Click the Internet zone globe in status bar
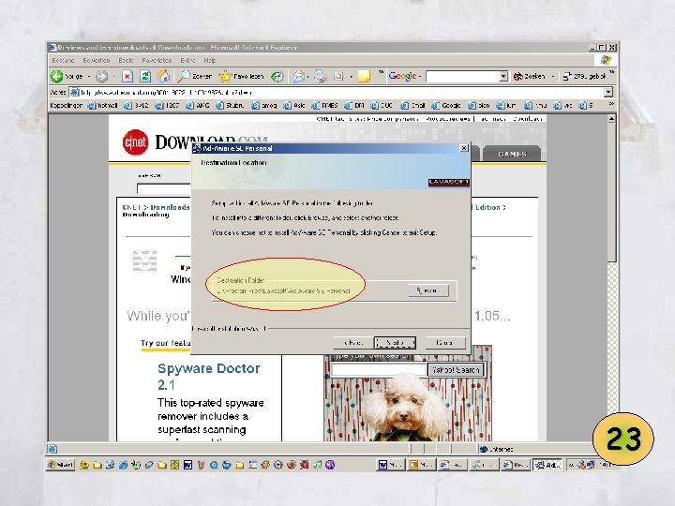Screen dimensions: 675x506 [x=484, y=449]
